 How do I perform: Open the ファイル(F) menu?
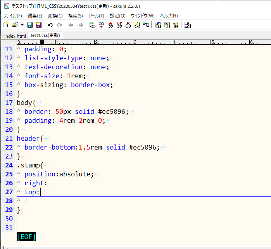pyautogui.click(x=12, y=16)
